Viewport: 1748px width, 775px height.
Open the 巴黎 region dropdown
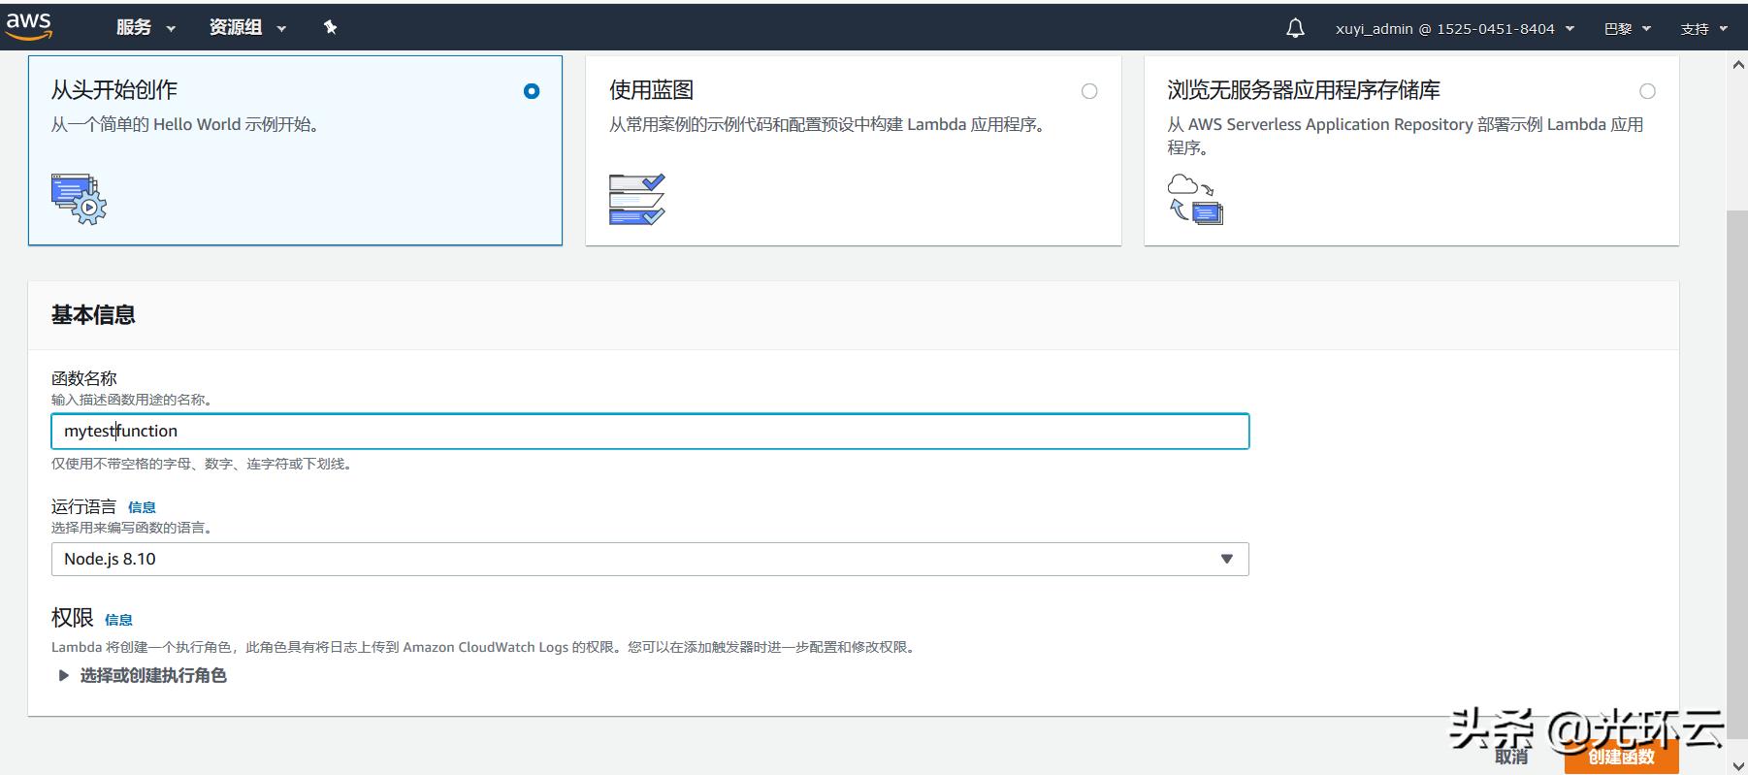click(x=1627, y=29)
